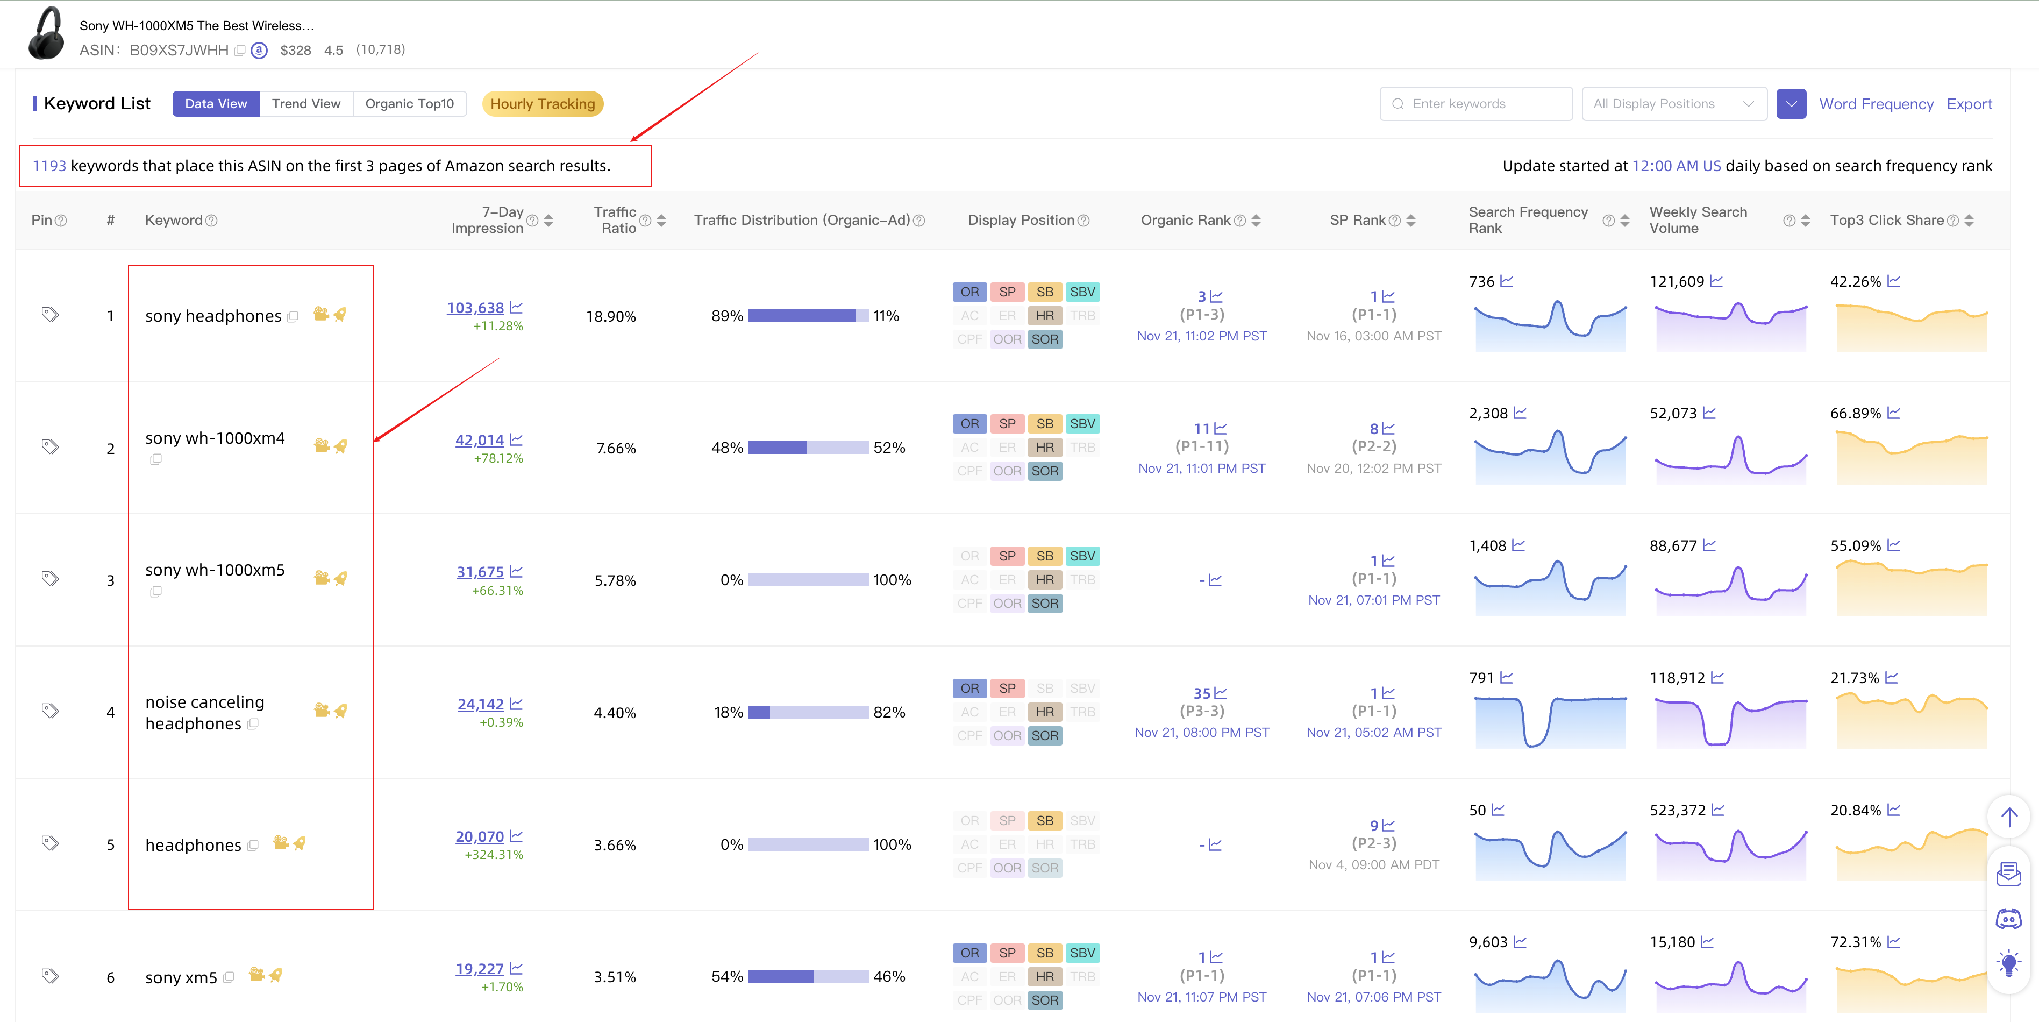
Task: Toggle the SP position tag for 'sony wh-1000xm4'
Action: pyautogui.click(x=1007, y=424)
